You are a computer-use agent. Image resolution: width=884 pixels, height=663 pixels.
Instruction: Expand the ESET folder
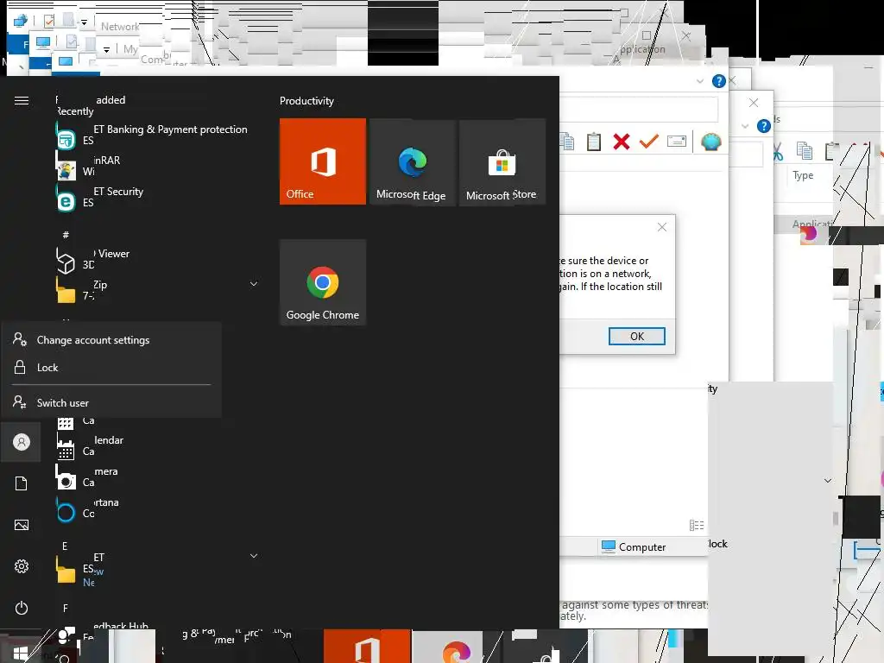pyautogui.click(x=254, y=556)
